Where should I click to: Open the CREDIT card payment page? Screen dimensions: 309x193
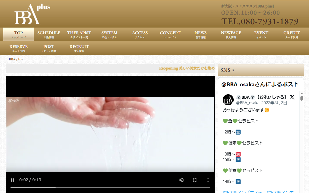(291, 34)
